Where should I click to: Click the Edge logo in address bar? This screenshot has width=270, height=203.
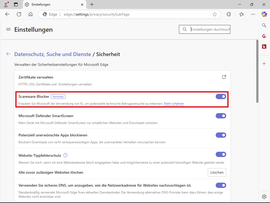45,14
